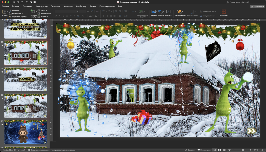Viewport: 266px width, 152px height.
Task: Fit slide to window icon
Action: (x=262, y=150)
